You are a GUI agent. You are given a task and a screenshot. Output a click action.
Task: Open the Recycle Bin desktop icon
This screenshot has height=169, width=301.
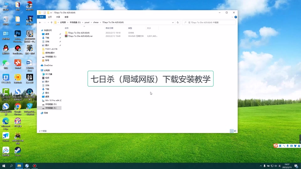pyautogui.click(x=6, y=21)
